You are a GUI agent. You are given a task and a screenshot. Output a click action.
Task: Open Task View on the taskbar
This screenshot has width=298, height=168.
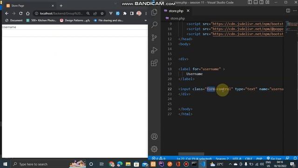click(102, 164)
